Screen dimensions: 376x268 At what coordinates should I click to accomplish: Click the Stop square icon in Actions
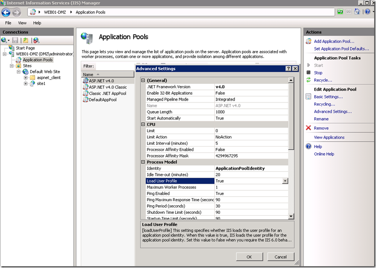pos(309,72)
